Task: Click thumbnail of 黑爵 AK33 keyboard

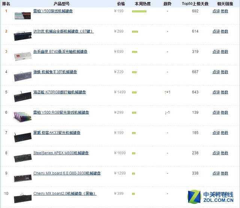Action: 22,137
